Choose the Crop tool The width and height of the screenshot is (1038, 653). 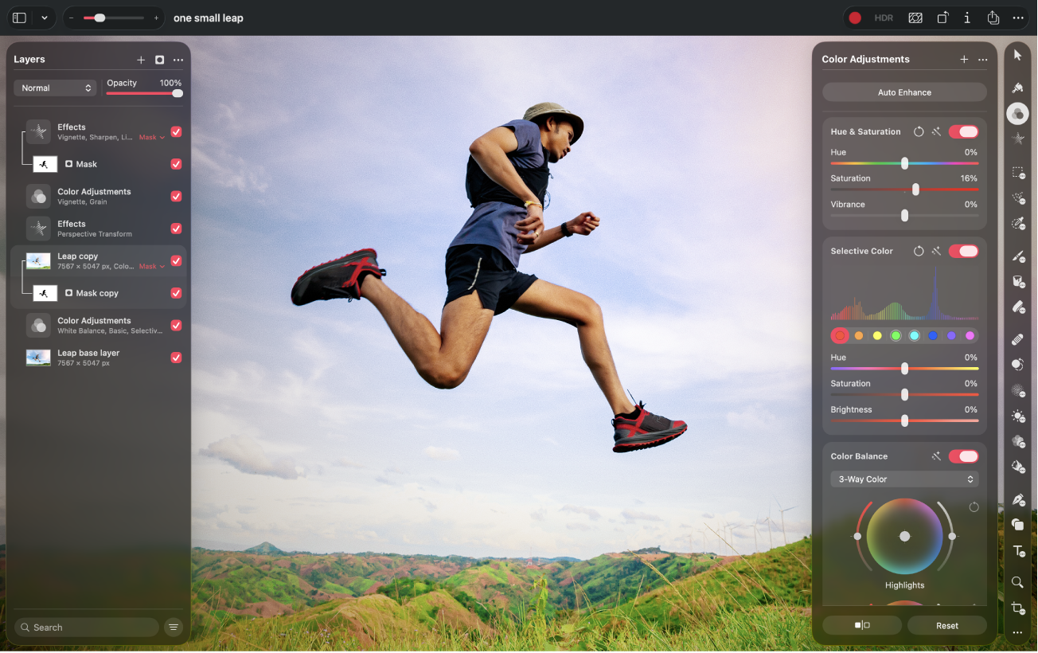(1017, 608)
